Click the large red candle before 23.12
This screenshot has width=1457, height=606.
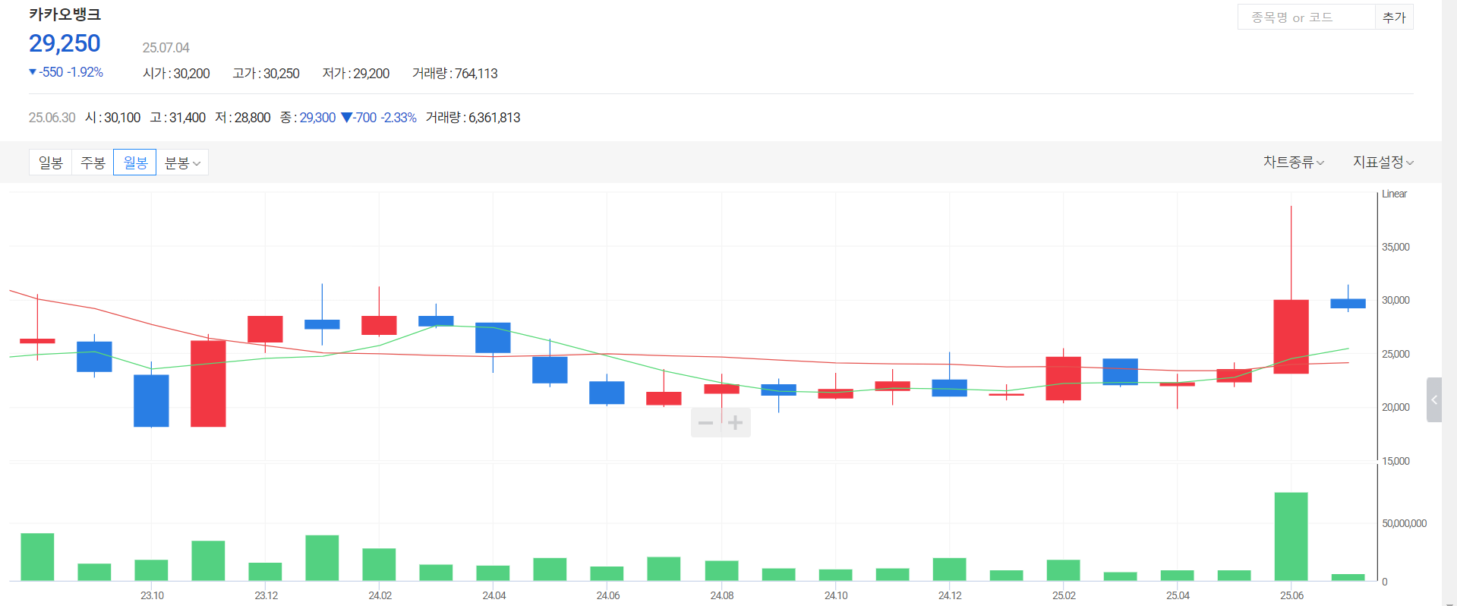point(208,383)
